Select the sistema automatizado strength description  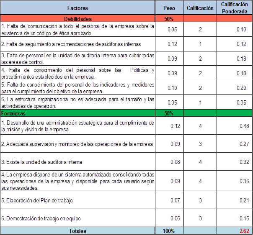point(77,181)
